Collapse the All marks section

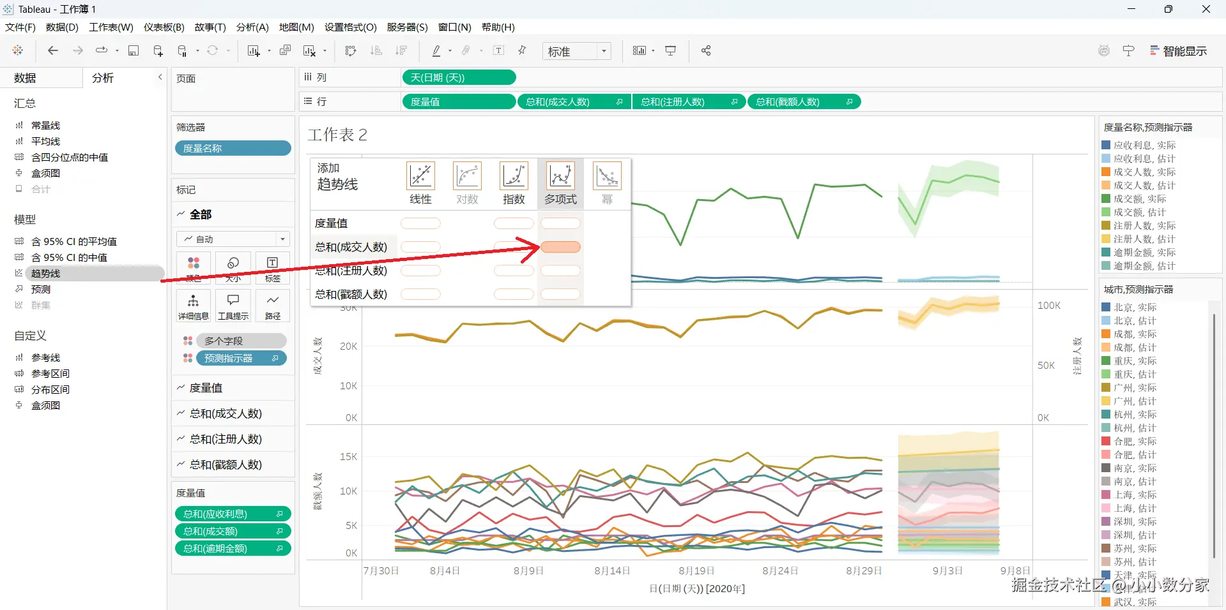[181, 214]
